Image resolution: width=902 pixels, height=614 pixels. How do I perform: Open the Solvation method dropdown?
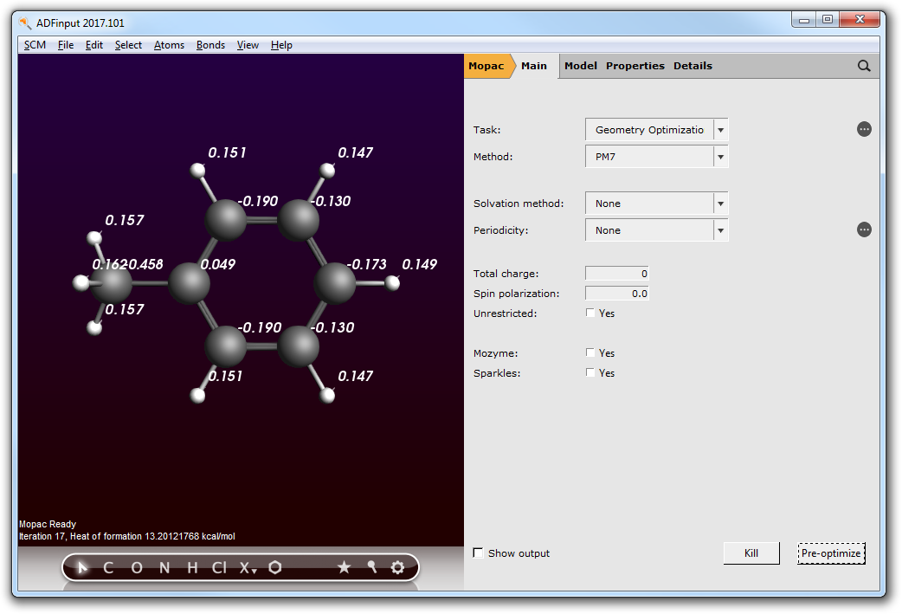click(656, 204)
